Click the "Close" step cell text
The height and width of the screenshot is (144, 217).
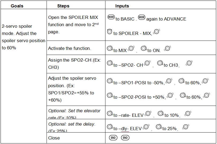point(54,138)
